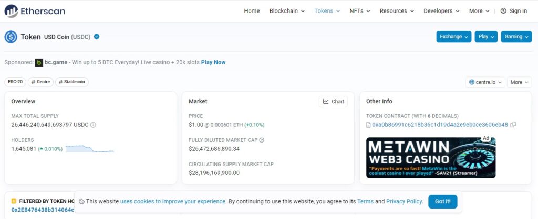Image resolution: width=538 pixels, height=219 pixels.
Task: Open the Exchange dropdown
Action: [454, 37]
